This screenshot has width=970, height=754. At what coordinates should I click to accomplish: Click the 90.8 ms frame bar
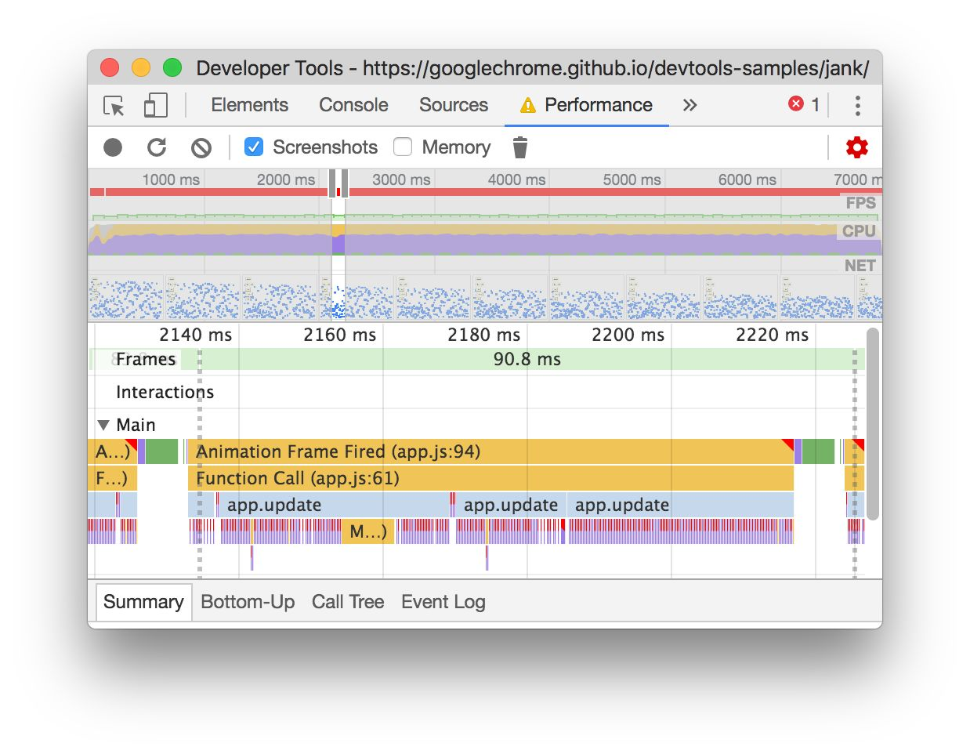(527, 359)
